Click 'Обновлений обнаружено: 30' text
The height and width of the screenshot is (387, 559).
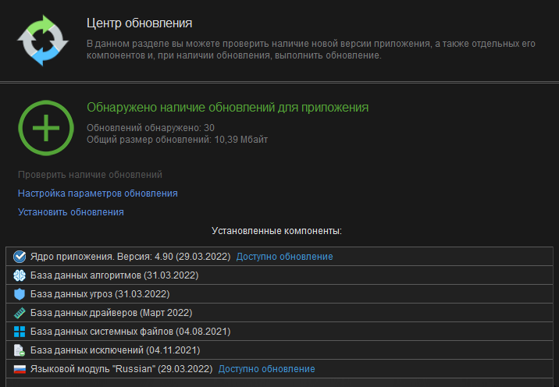[x=151, y=128]
